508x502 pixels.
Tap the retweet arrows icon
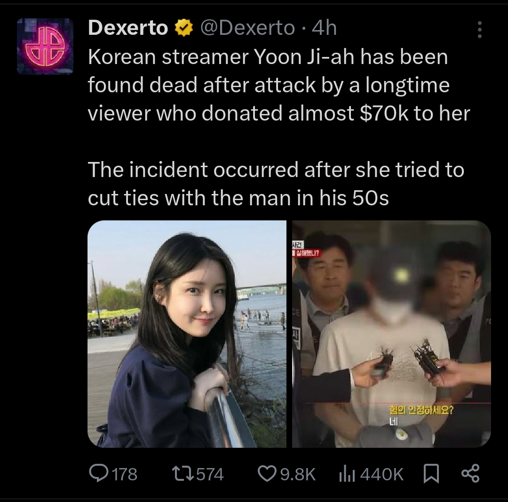click(183, 473)
